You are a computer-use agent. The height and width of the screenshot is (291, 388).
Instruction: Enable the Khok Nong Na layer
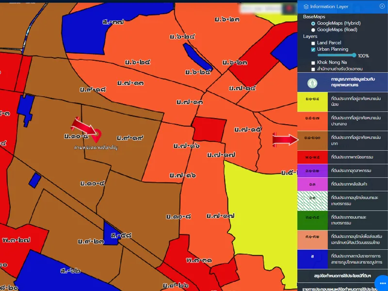313,63
